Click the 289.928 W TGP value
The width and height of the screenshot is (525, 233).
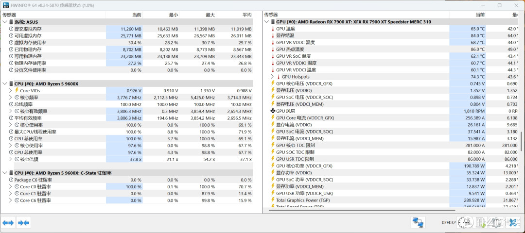(x=473, y=200)
